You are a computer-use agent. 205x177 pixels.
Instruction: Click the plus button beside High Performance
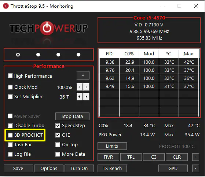83,75
